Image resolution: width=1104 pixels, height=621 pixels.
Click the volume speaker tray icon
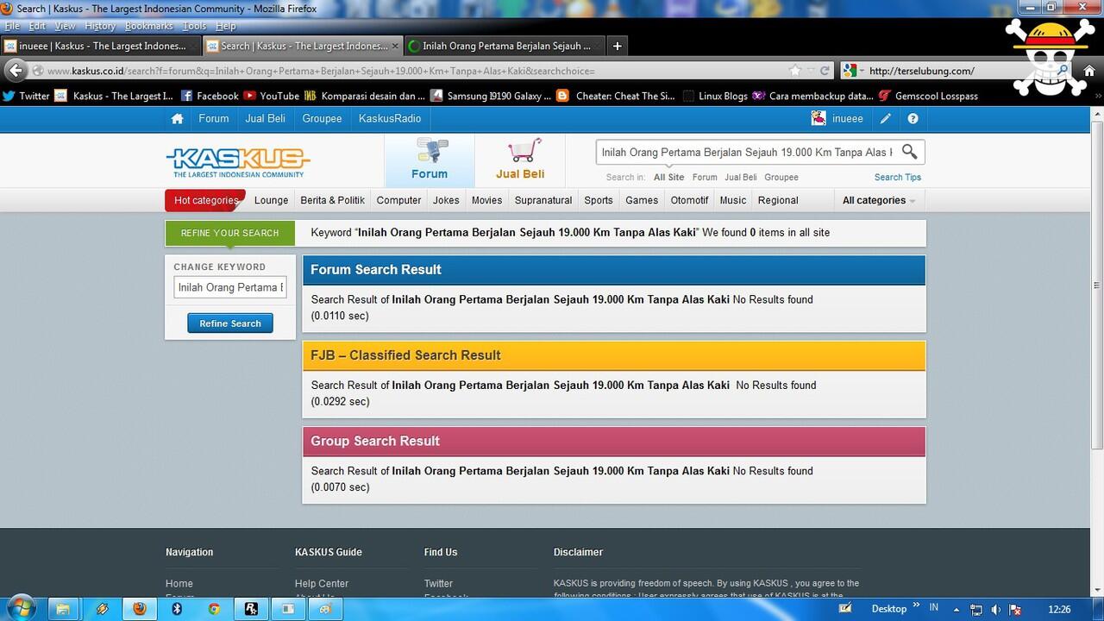[996, 609]
